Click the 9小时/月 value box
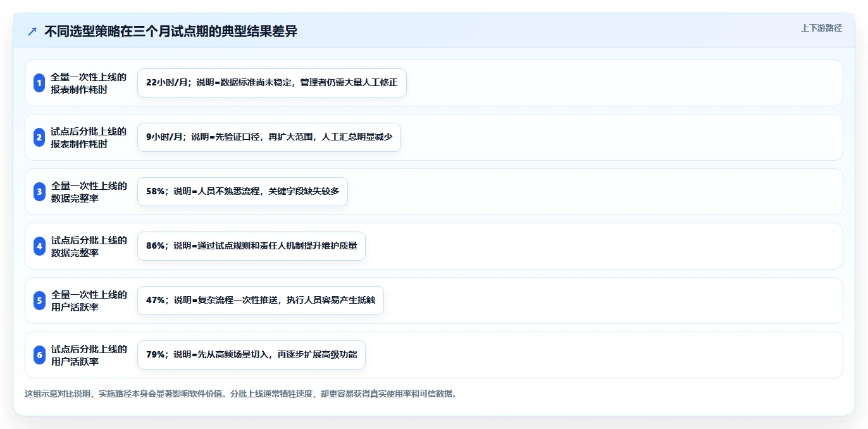 [x=269, y=137]
